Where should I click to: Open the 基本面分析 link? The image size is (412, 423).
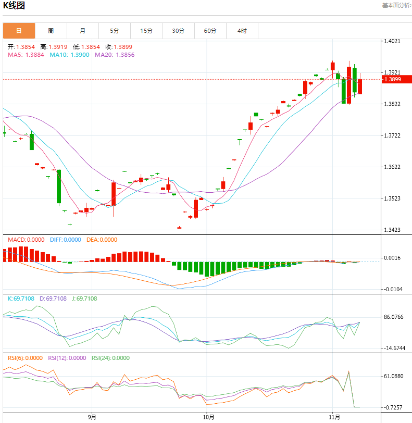(x=397, y=5)
